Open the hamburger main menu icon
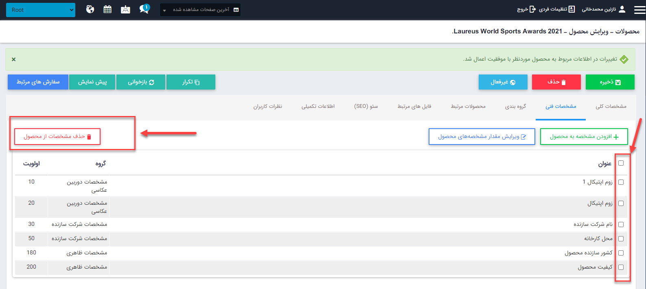Viewport: 646px width, 289px height. (x=639, y=10)
